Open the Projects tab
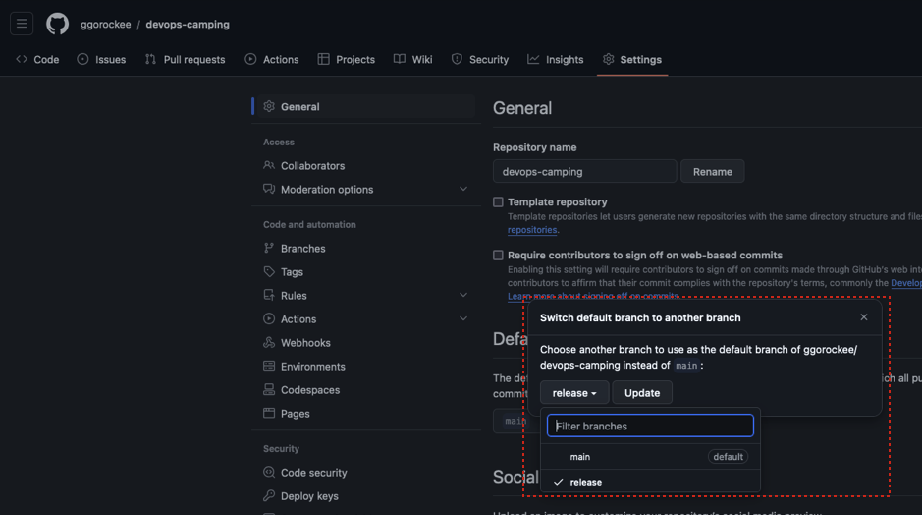Viewport: 922px width, 515px height. tap(347, 59)
